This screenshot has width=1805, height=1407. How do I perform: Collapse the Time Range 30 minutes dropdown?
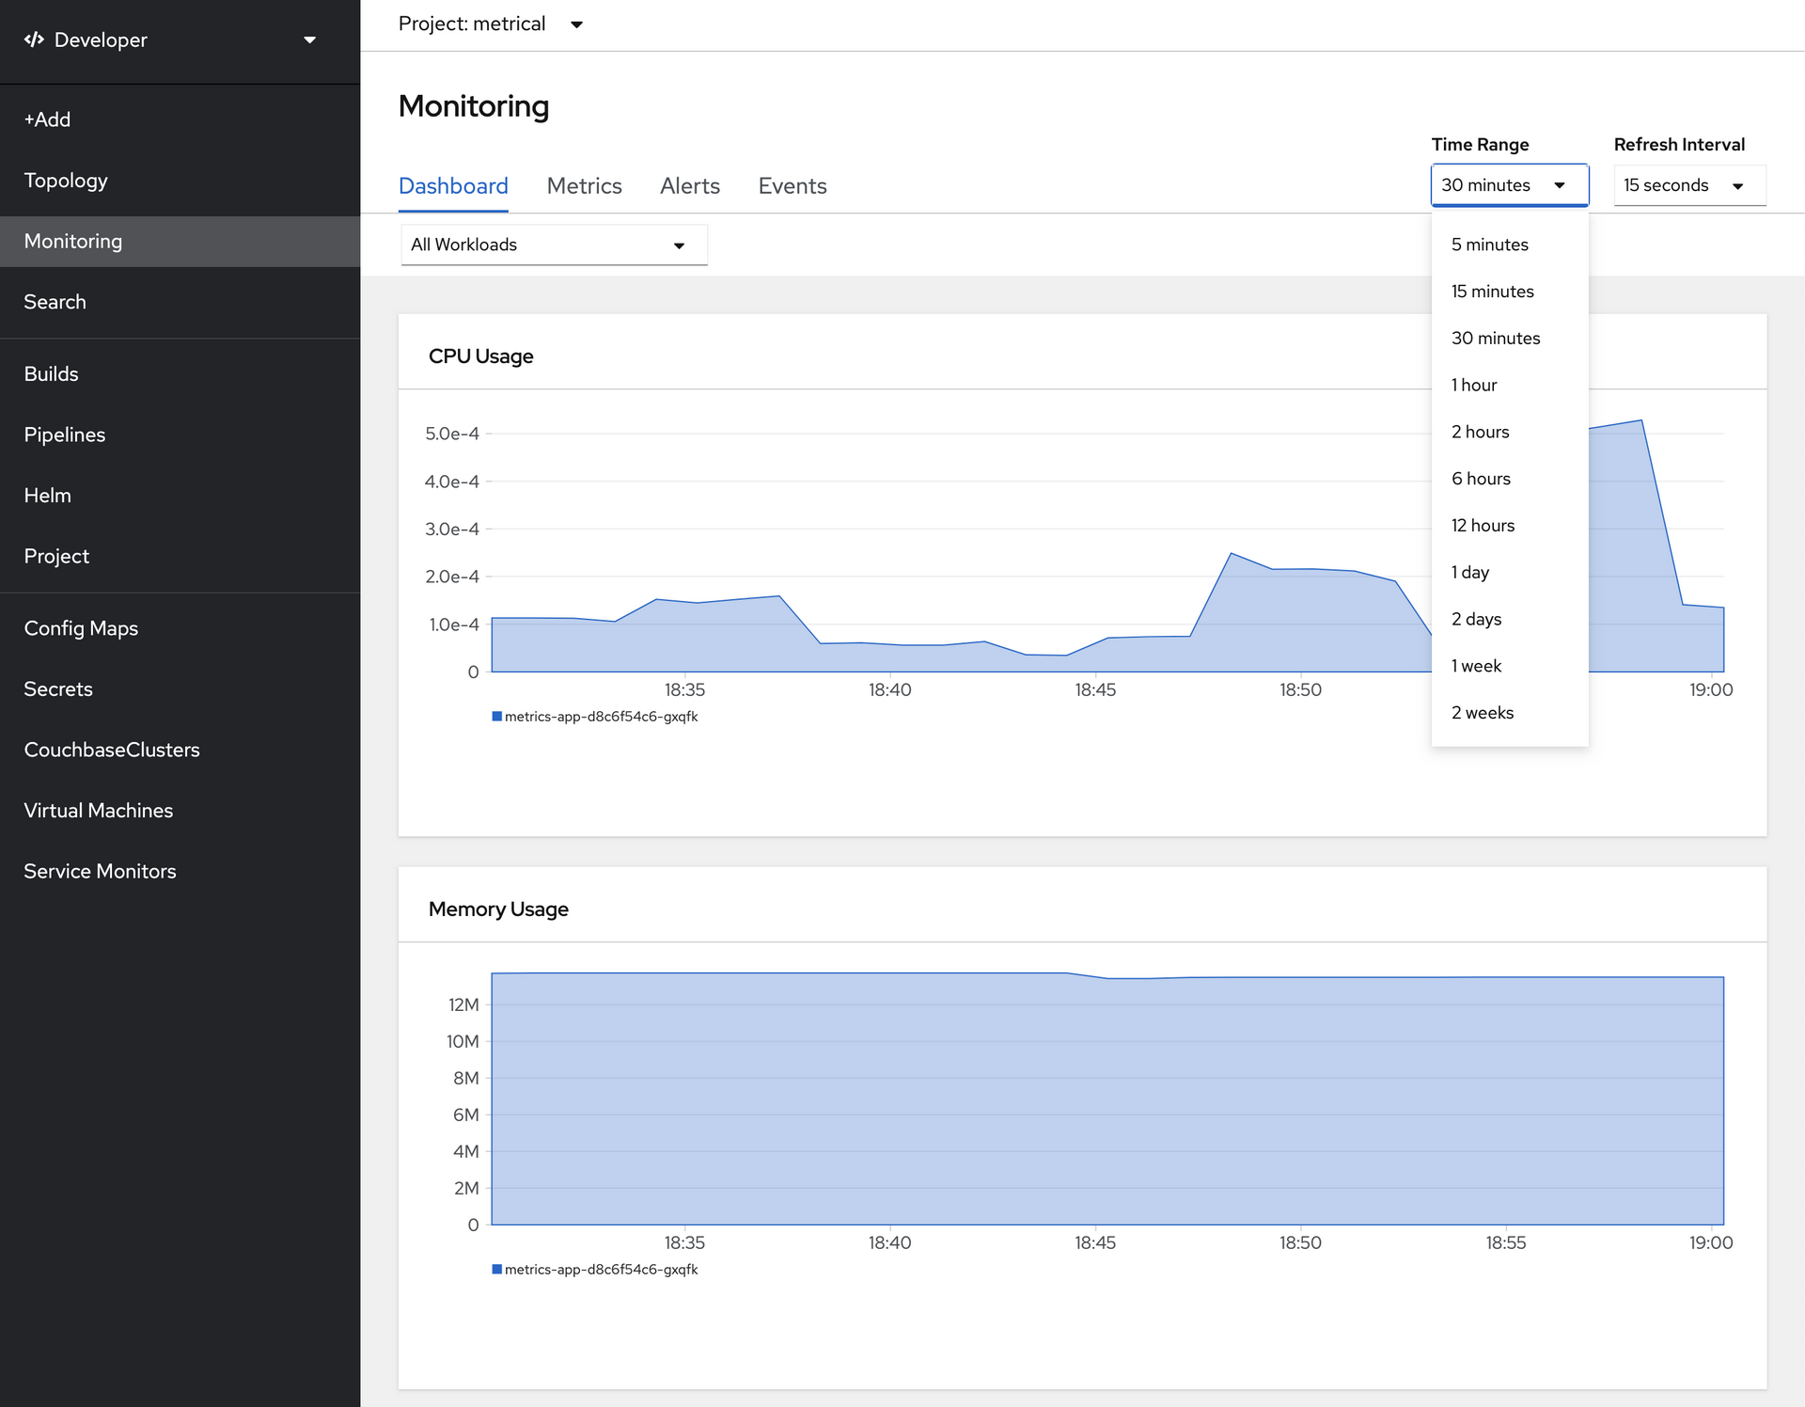click(x=1509, y=185)
